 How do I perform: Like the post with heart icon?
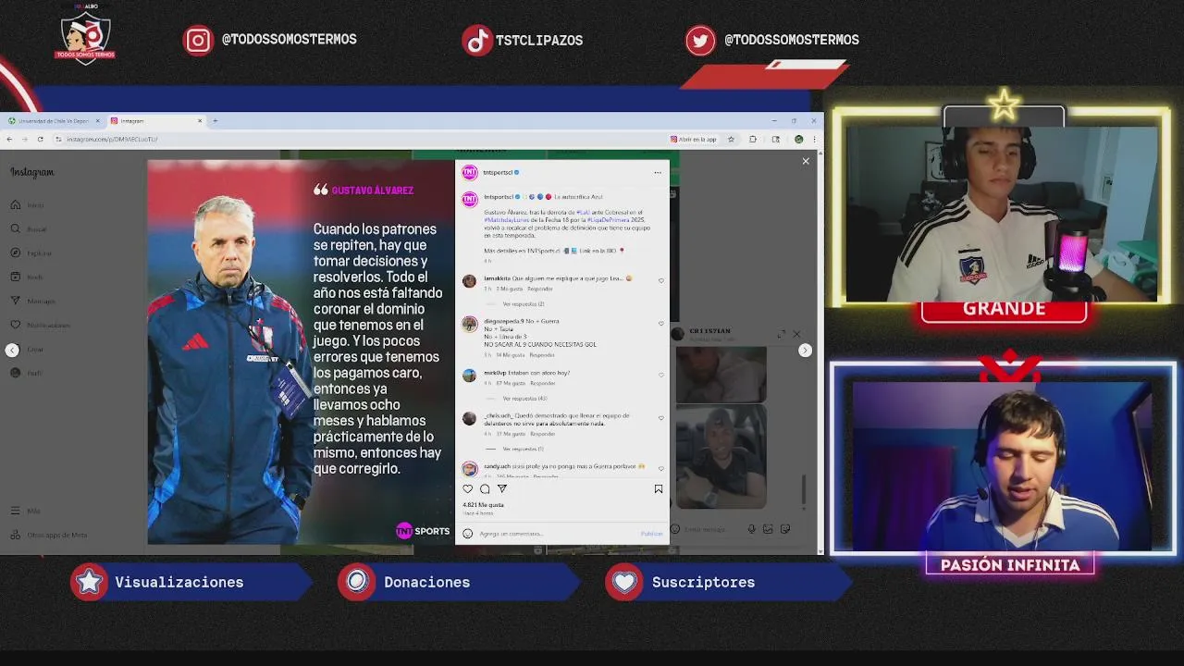pos(468,489)
